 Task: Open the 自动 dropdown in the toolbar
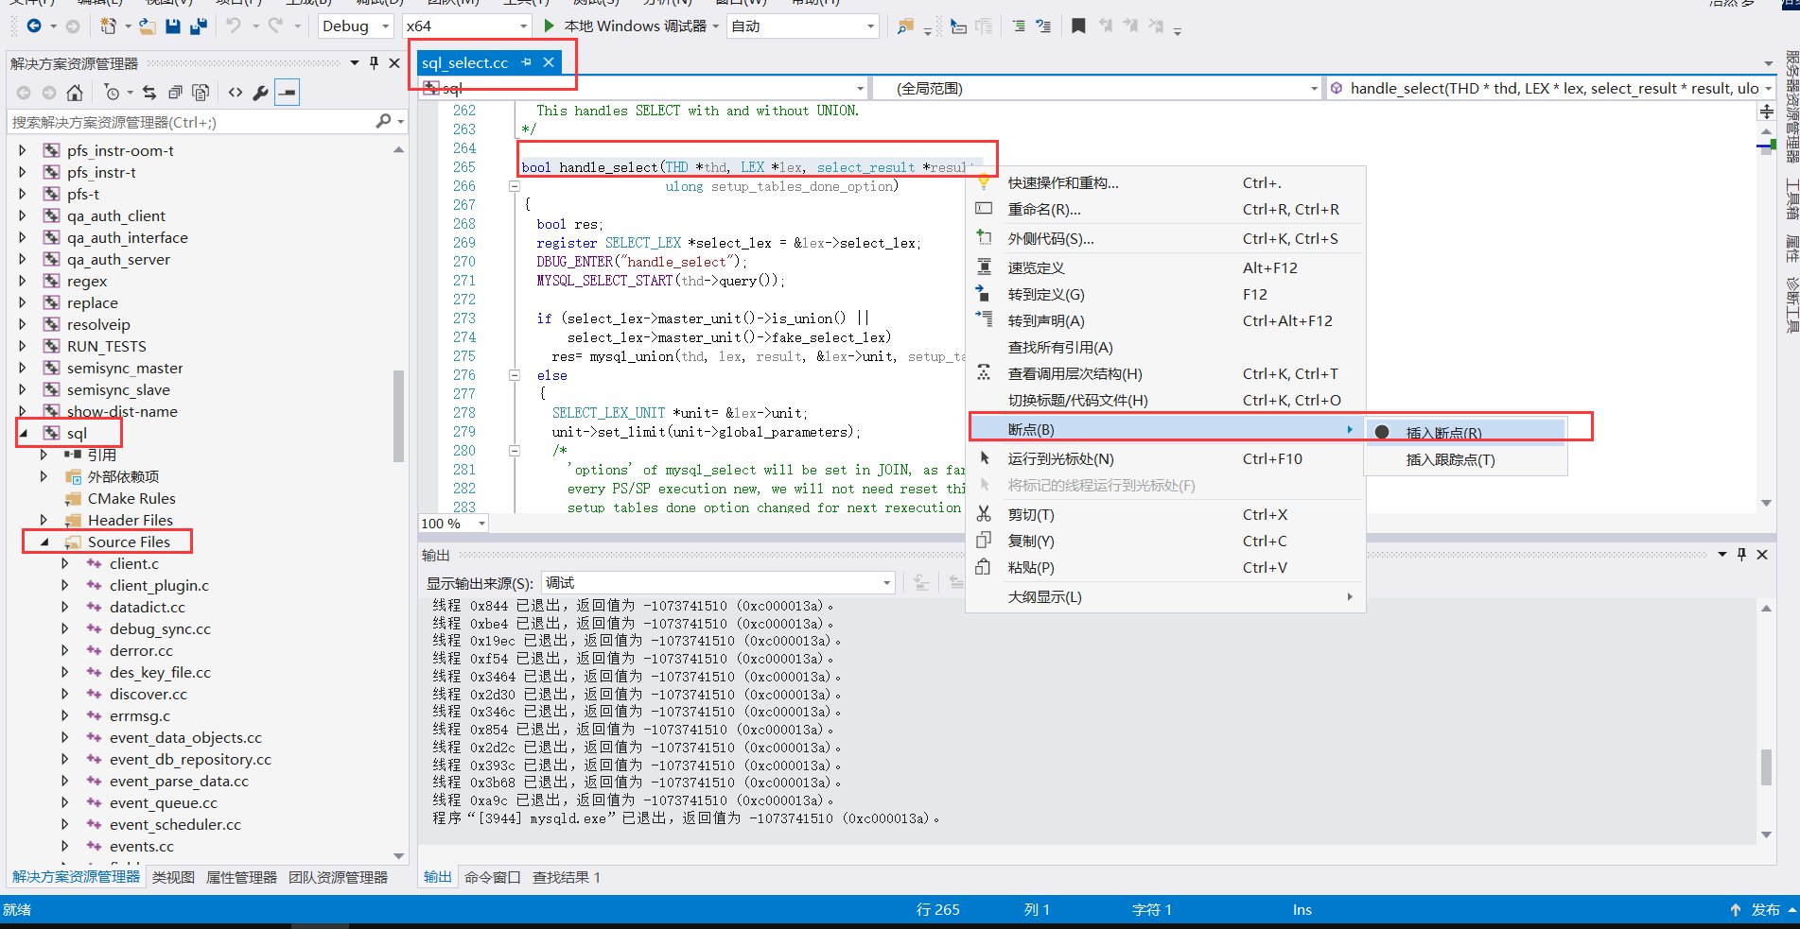[804, 26]
